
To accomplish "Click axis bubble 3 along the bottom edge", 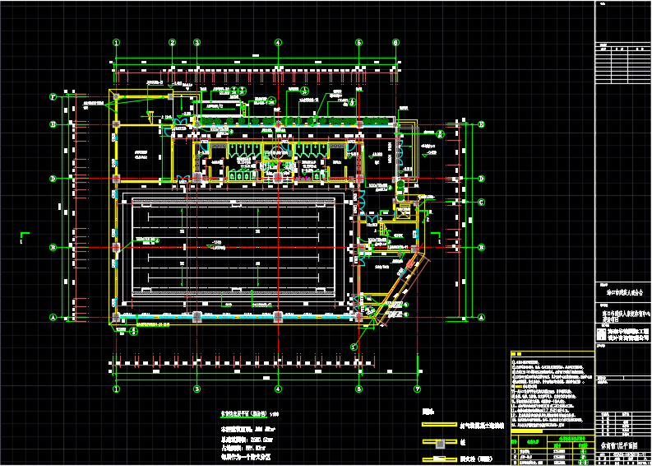I will click(197, 389).
